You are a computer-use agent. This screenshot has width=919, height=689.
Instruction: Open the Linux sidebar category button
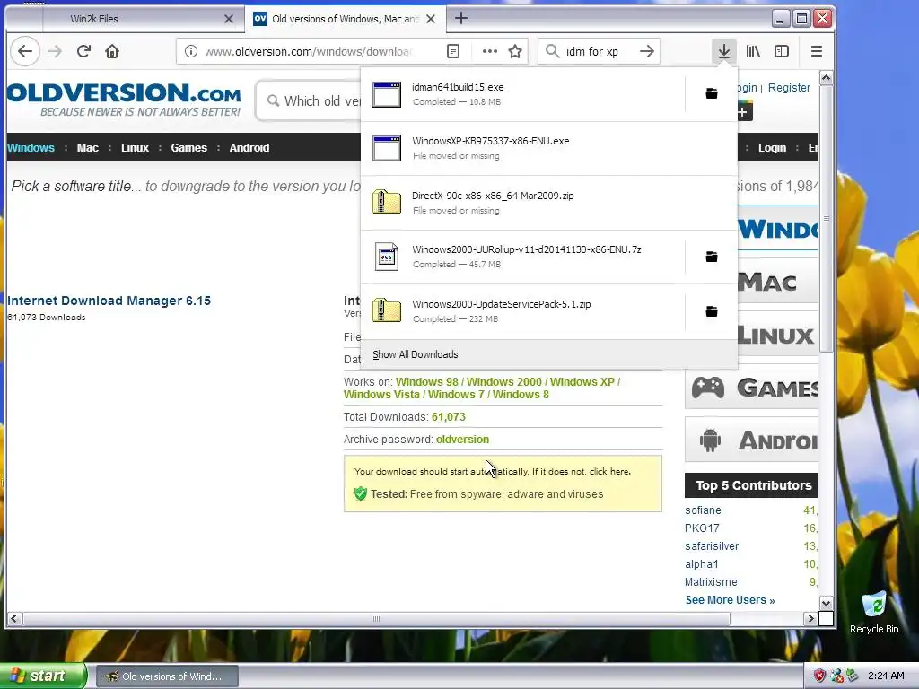[777, 336]
